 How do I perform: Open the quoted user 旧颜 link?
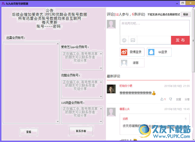coord(125,119)
